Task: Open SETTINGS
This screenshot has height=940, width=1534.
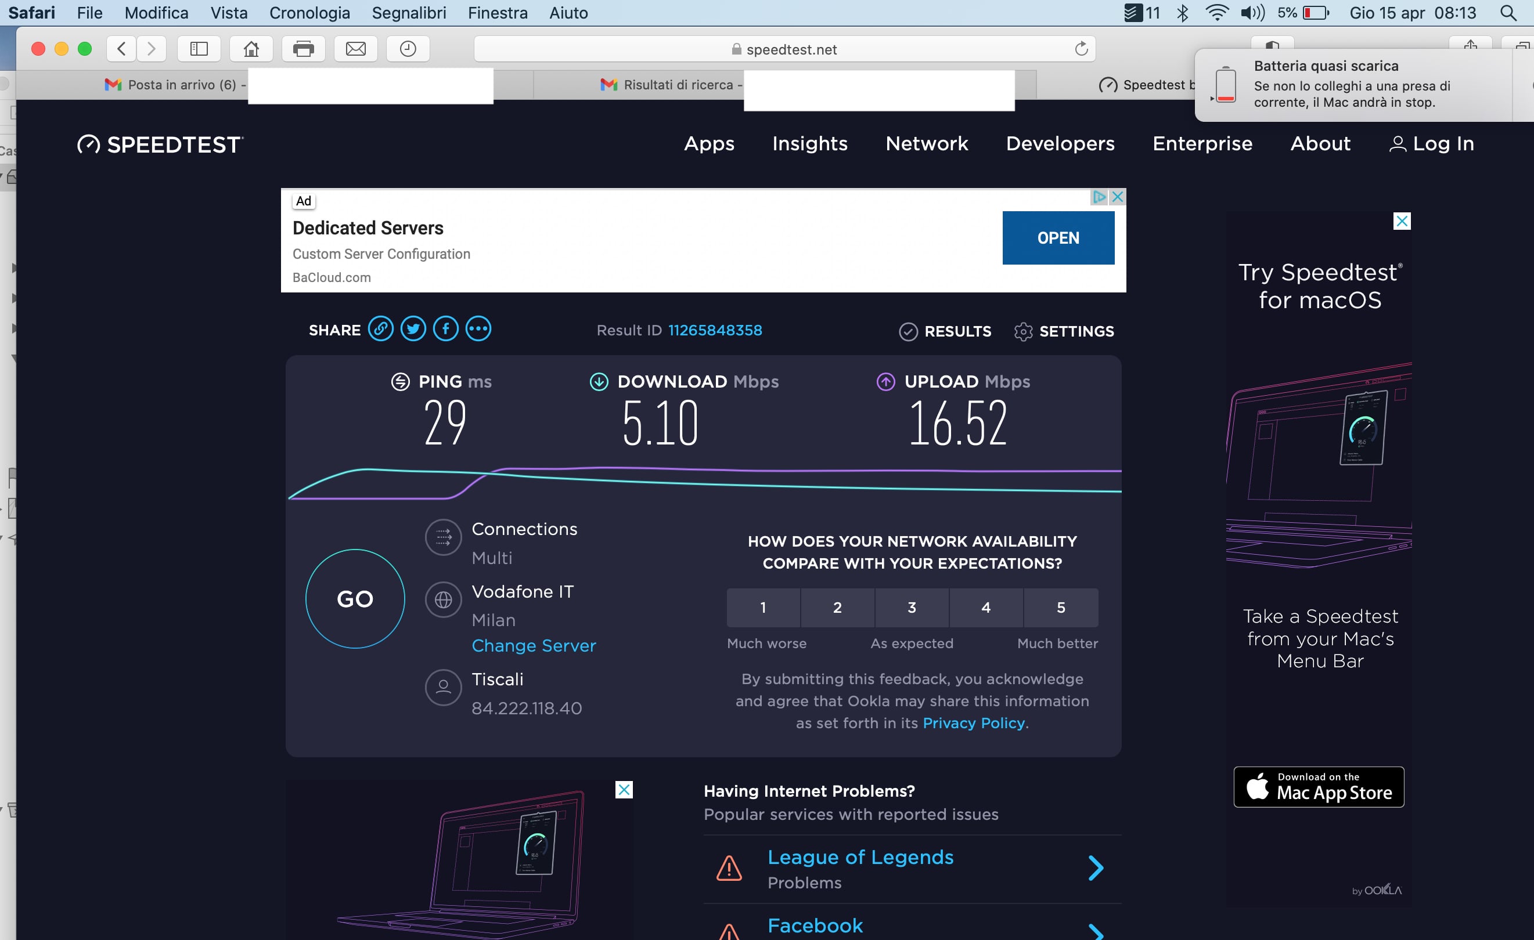Action: point(1064,331)
